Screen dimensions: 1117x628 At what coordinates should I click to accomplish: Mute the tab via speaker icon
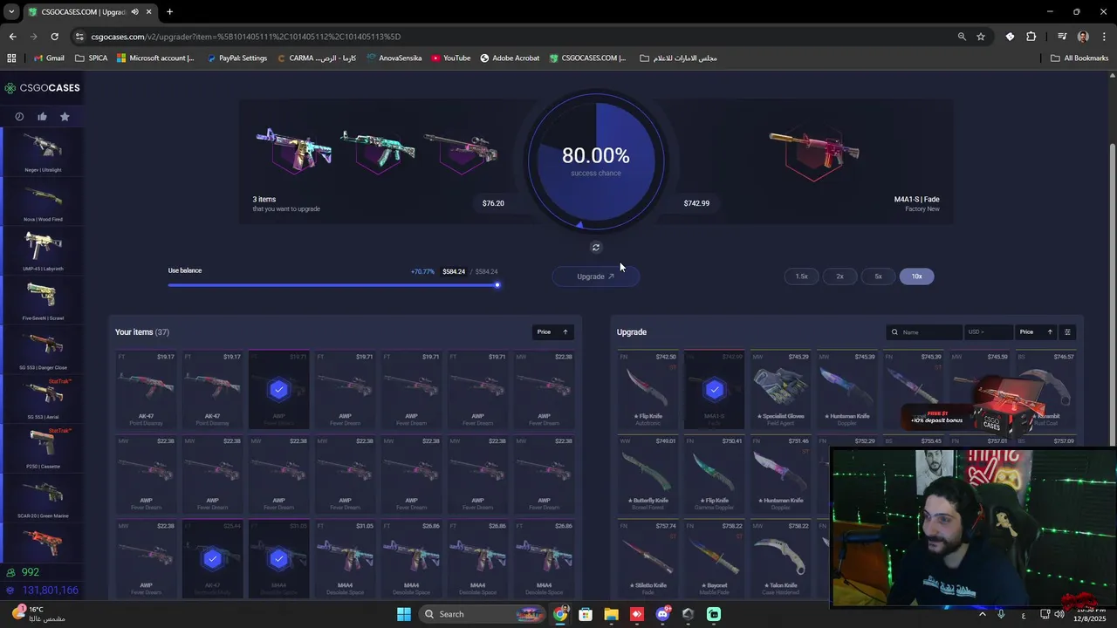pyautogui.click(x=134, y=12)
